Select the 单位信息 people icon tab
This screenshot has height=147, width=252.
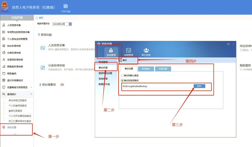point(146,52)
